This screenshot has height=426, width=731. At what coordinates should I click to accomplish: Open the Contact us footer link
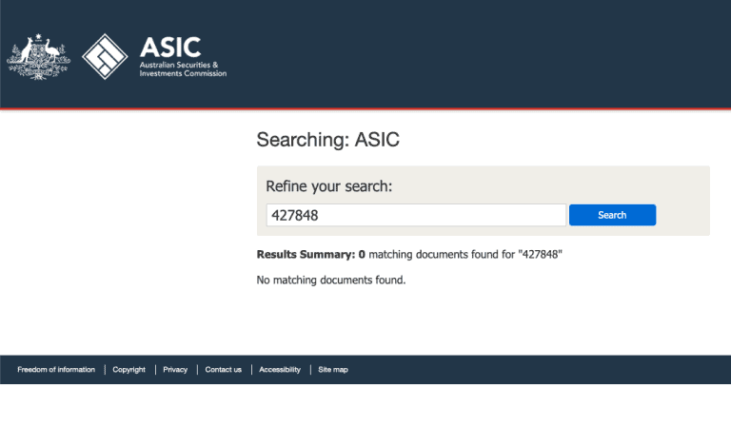click(x=224, y=370)
